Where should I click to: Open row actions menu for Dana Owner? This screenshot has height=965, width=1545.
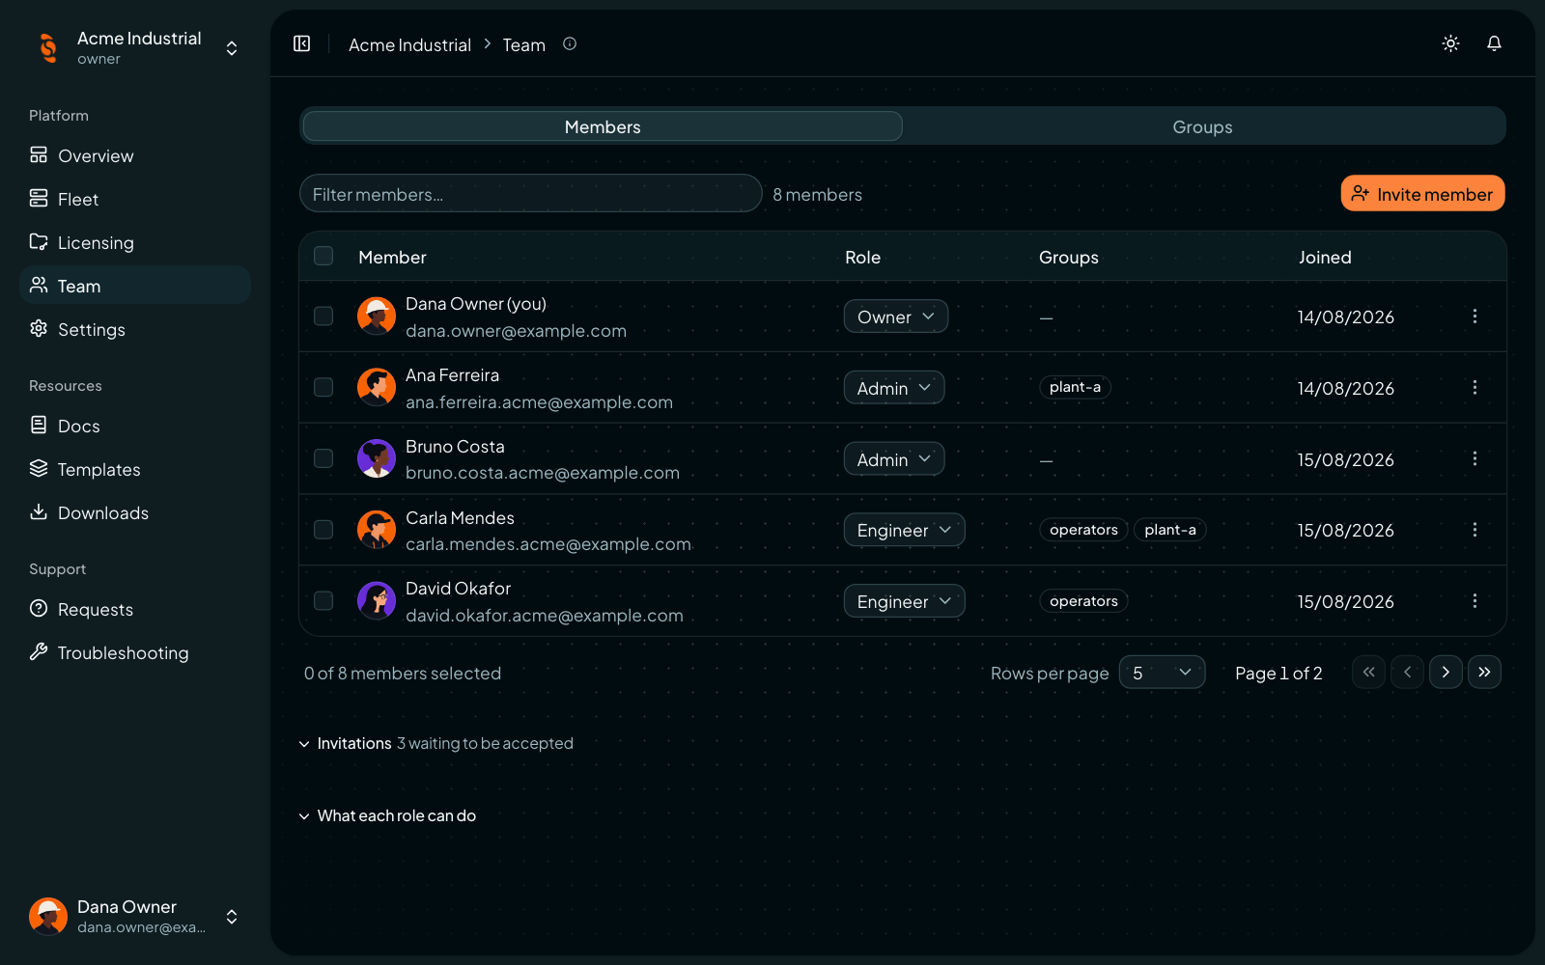click(1475, 317)
